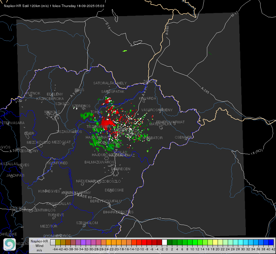Click the SZERENCS town label
276x254 pixels.
(x=81, y=106)
